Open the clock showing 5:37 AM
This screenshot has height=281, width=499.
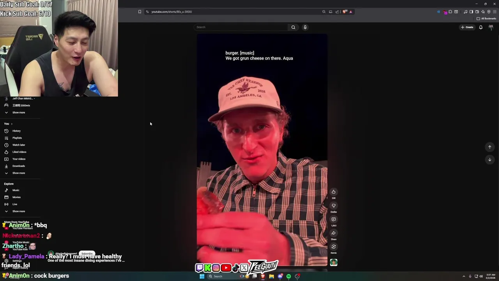pos(490,276)
